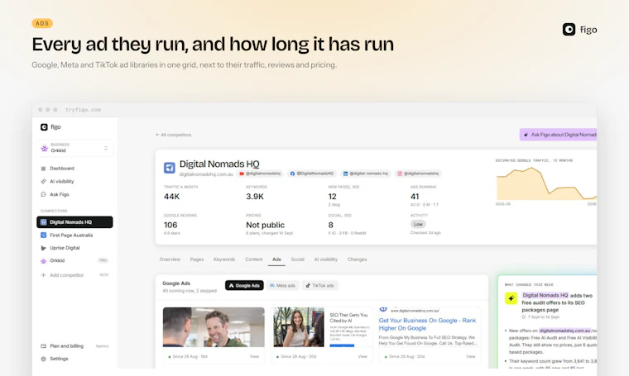629x376 pixels.
Task: Open the Instagram @digitalnomadshq chip
Action: click(418, 174)
